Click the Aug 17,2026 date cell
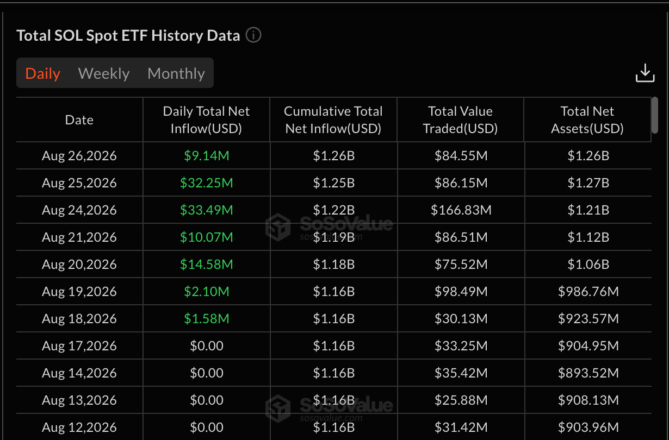 click(x=79, y=346)
